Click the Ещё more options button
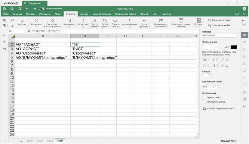The image size is (249, 144). [x=244, y=22]
